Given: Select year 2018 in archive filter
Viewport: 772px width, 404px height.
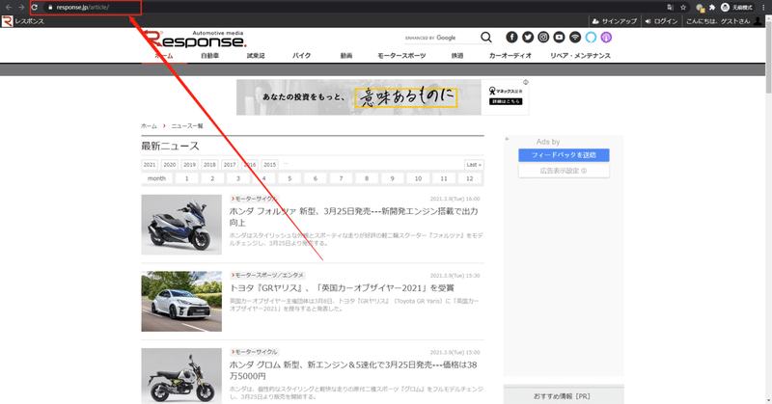Looking at the screenshot, I should [209, 165].
